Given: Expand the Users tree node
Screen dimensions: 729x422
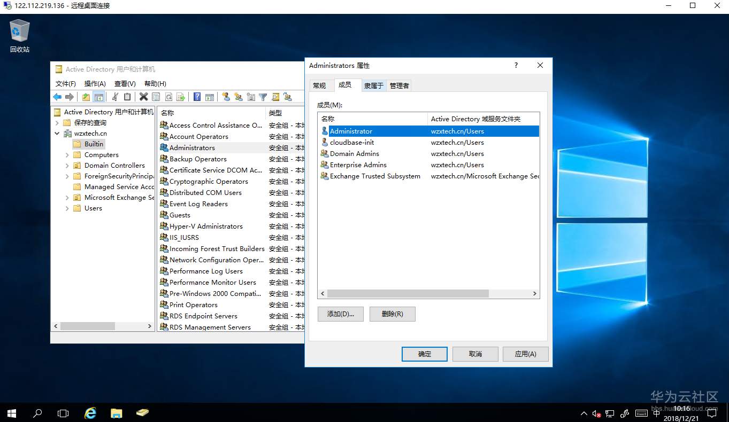Looking at the screenshot, I should coord(67,208).
